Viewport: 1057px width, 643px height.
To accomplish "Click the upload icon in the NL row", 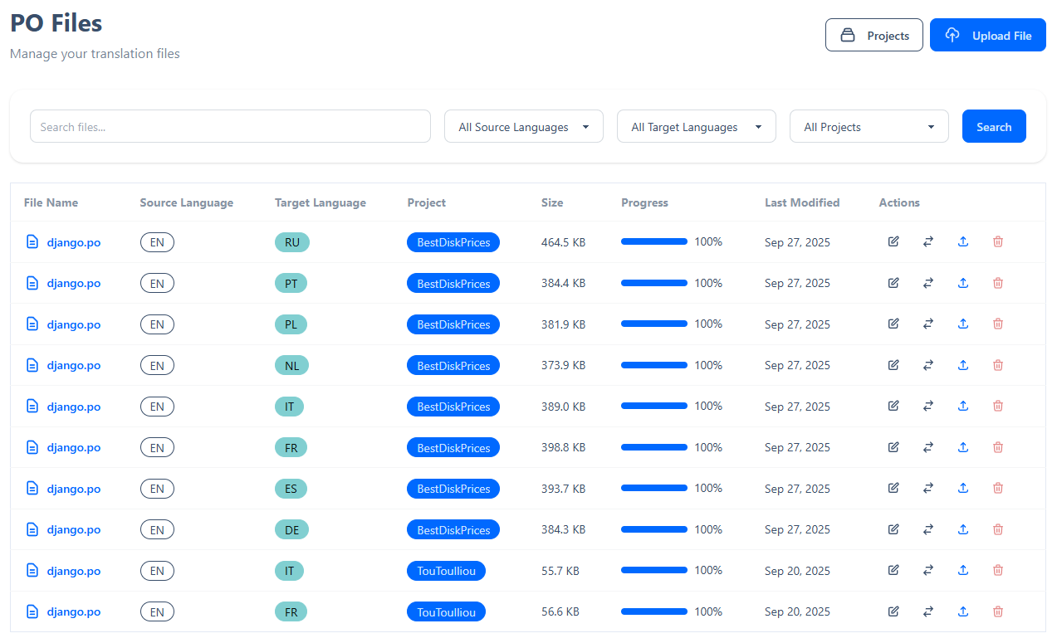I will 963,365.
